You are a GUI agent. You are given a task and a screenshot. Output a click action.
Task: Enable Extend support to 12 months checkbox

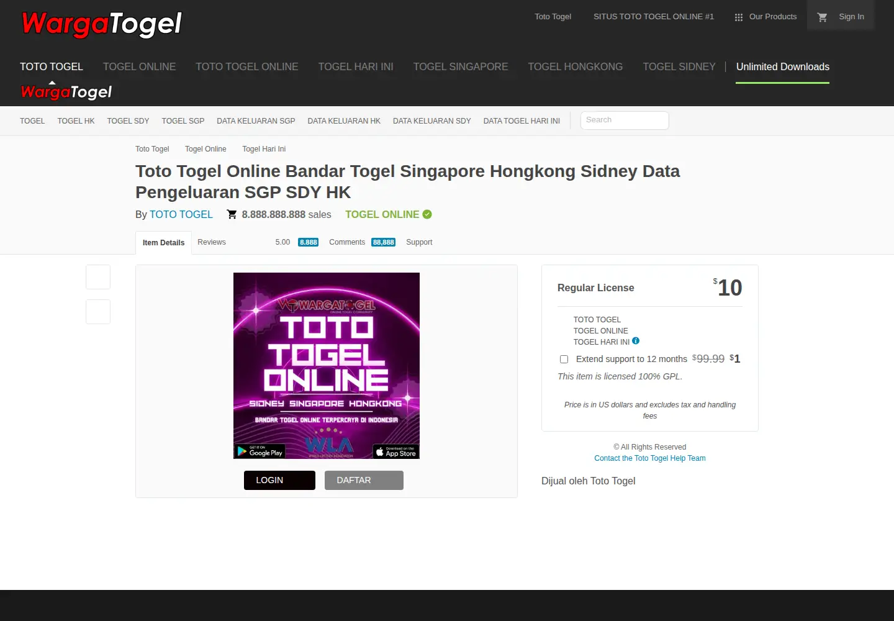564,359
